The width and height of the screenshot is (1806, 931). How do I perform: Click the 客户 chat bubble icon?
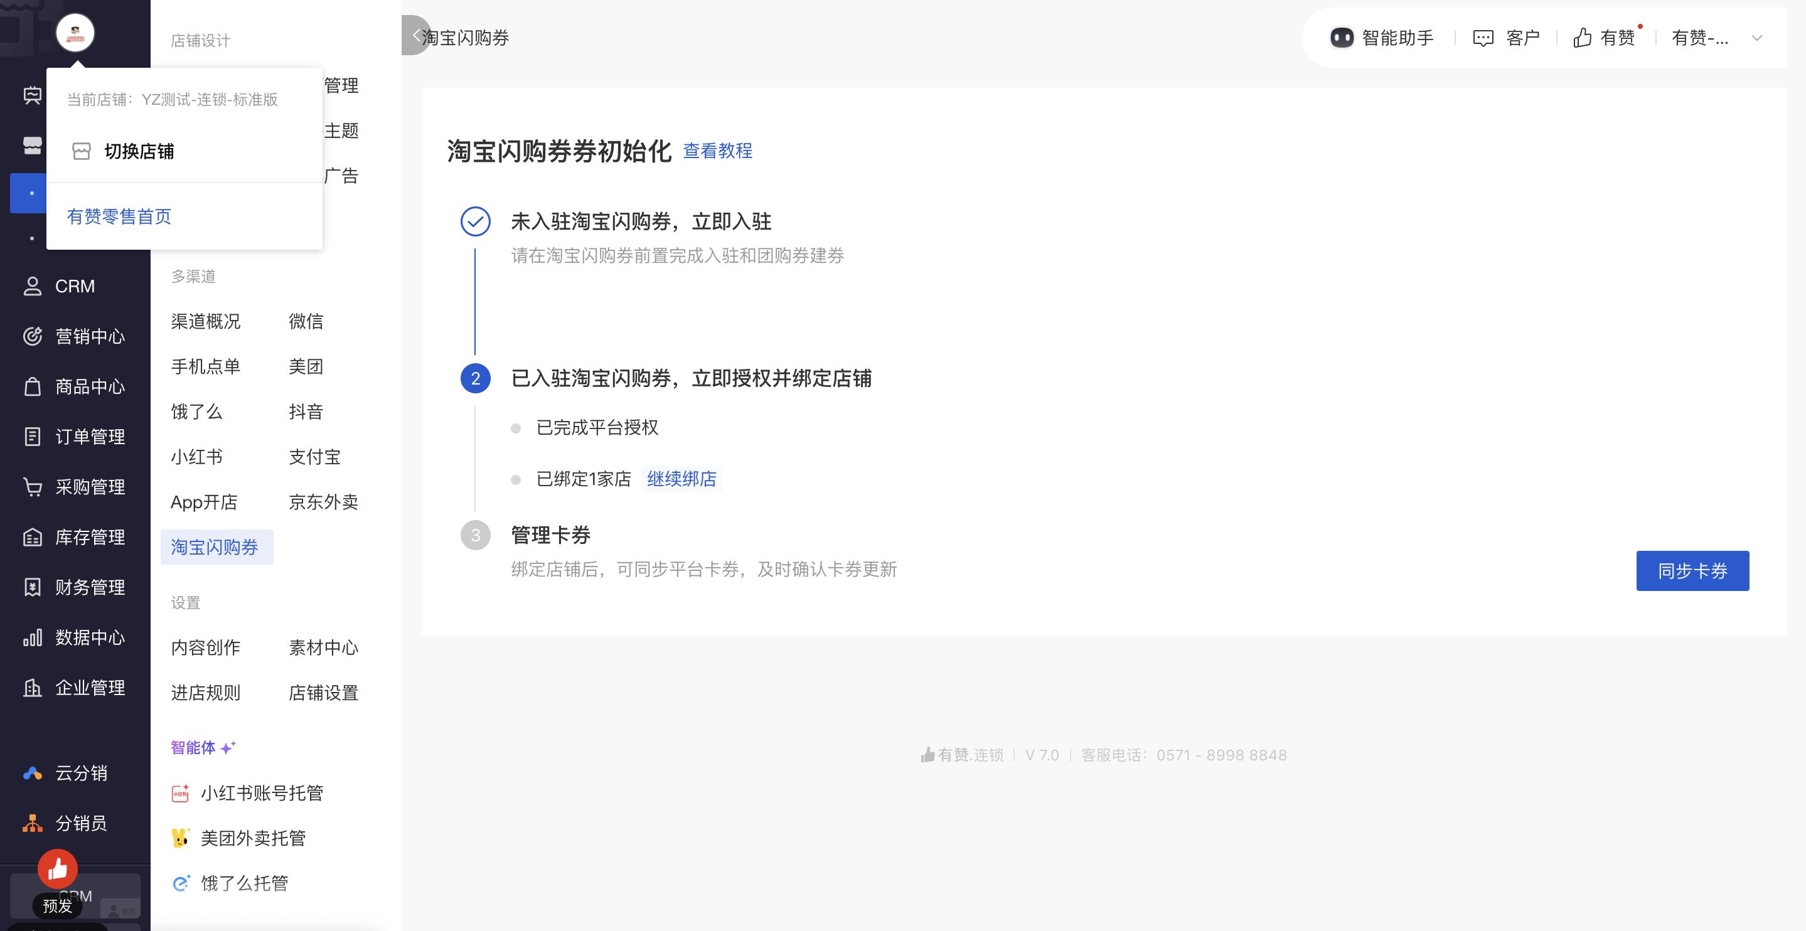coord(1483,38)
